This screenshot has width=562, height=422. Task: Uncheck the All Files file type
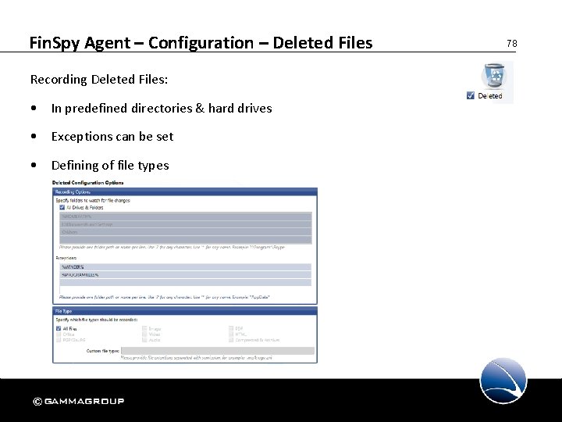point(59,328)
